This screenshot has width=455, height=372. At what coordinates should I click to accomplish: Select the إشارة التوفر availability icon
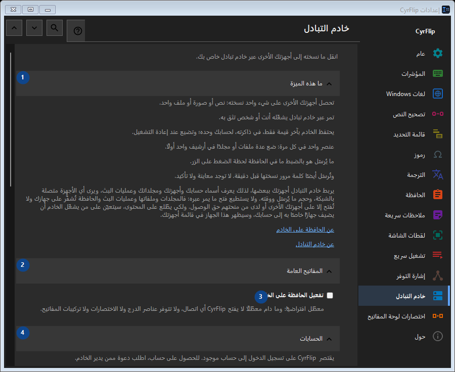pos(438,275)
